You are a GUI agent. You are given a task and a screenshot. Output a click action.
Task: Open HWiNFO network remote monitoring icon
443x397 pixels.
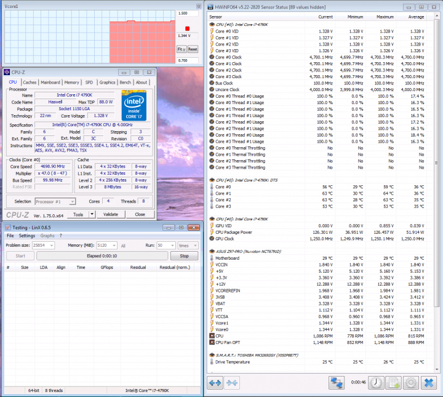click(337, 383)
